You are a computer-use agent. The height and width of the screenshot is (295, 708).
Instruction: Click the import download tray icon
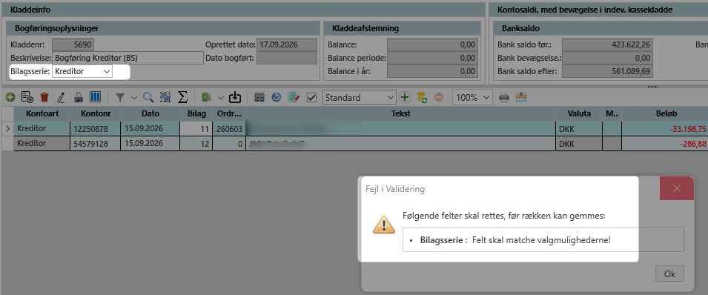click(235, 97)
